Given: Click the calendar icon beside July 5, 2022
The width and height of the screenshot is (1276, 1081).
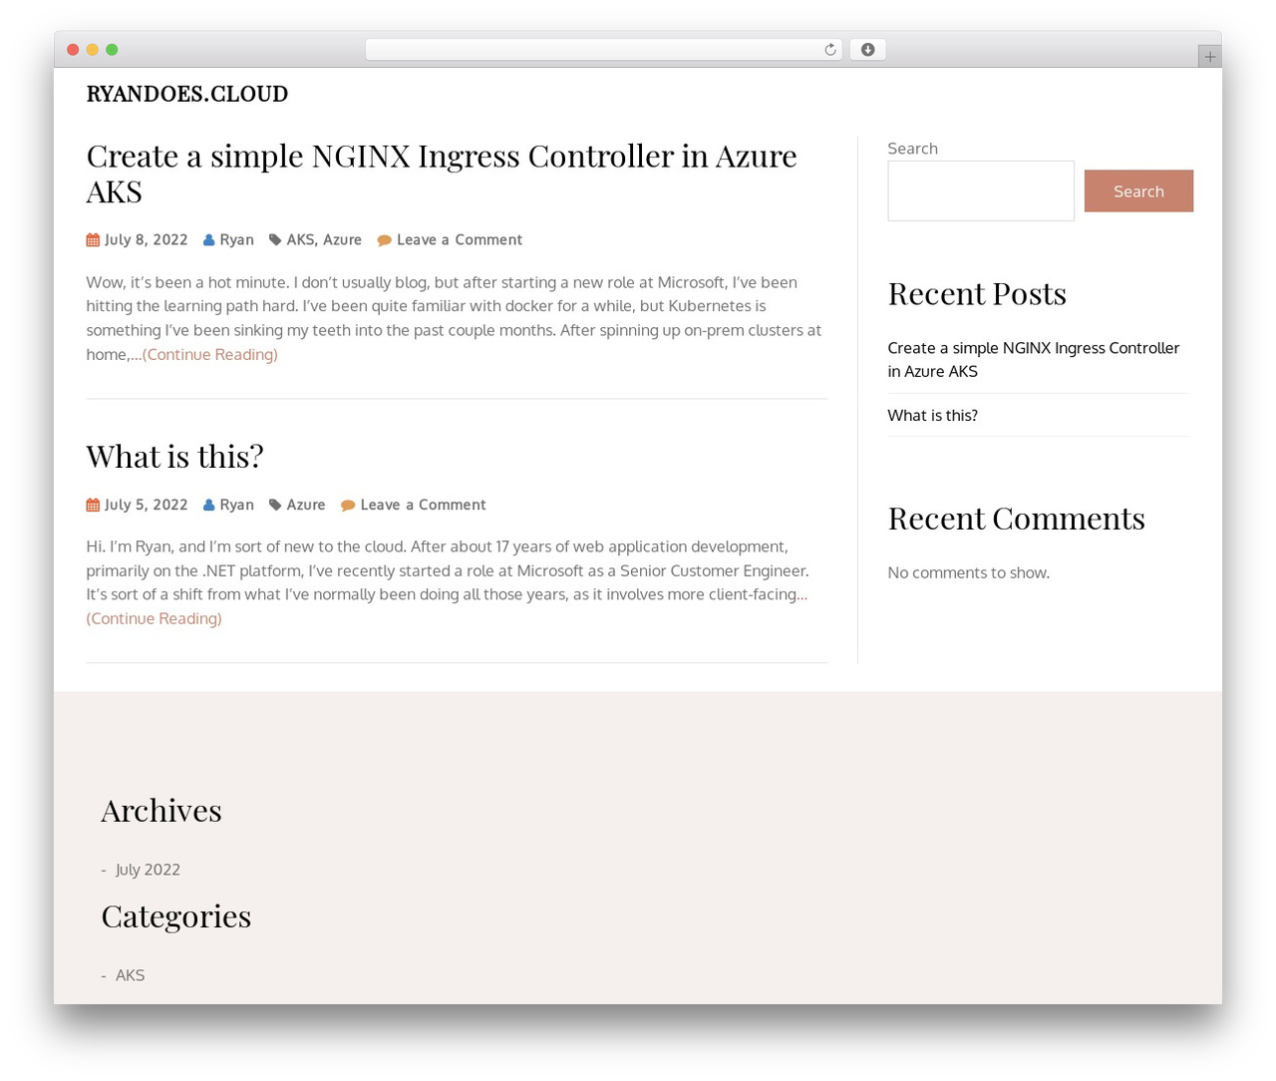Looking at the screenshot, I should (x=93, y=505).
